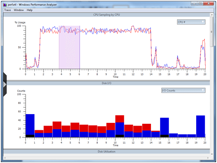This screenshot has height=163, width=217.
Task: Expand the side flyout panel arrow
Action: (x=5, y=85)
